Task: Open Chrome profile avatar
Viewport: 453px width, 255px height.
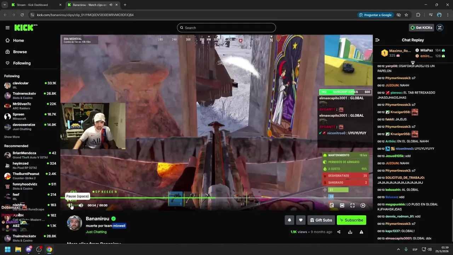Action: [439, 15]
